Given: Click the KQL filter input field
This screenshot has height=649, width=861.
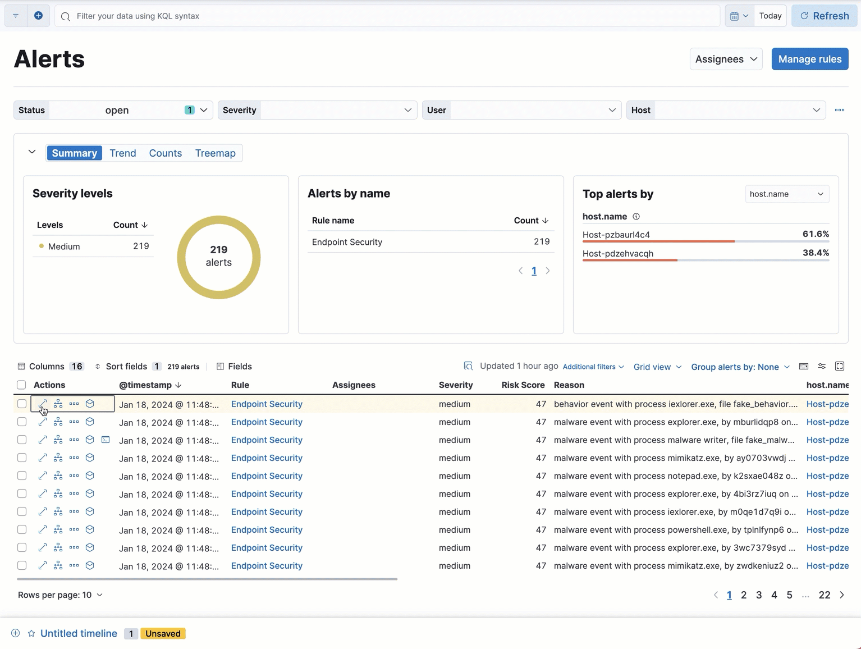Looking at the screenshot, I should coord(387,16).
